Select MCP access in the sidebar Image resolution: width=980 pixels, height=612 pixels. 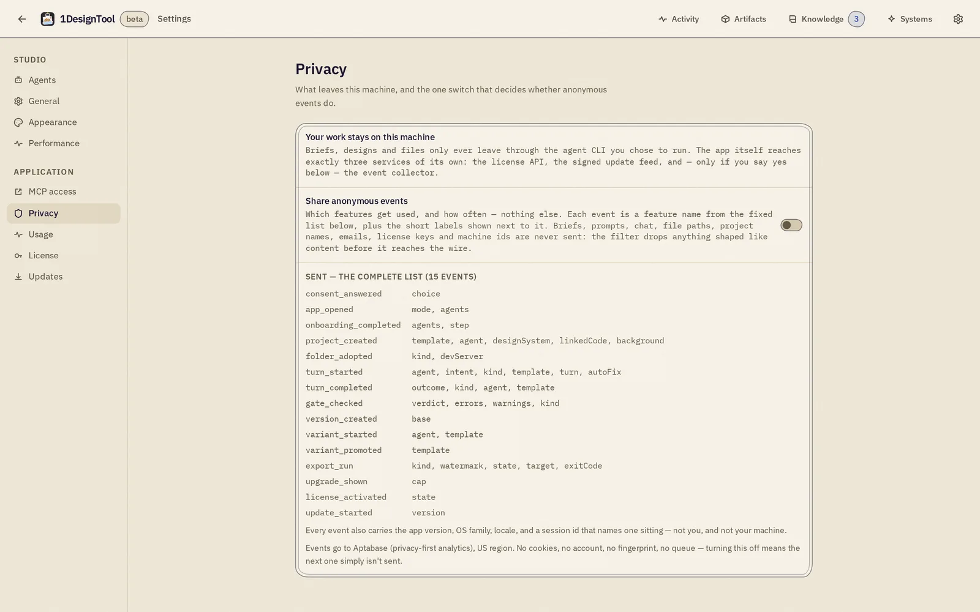[x=64, y=192]
